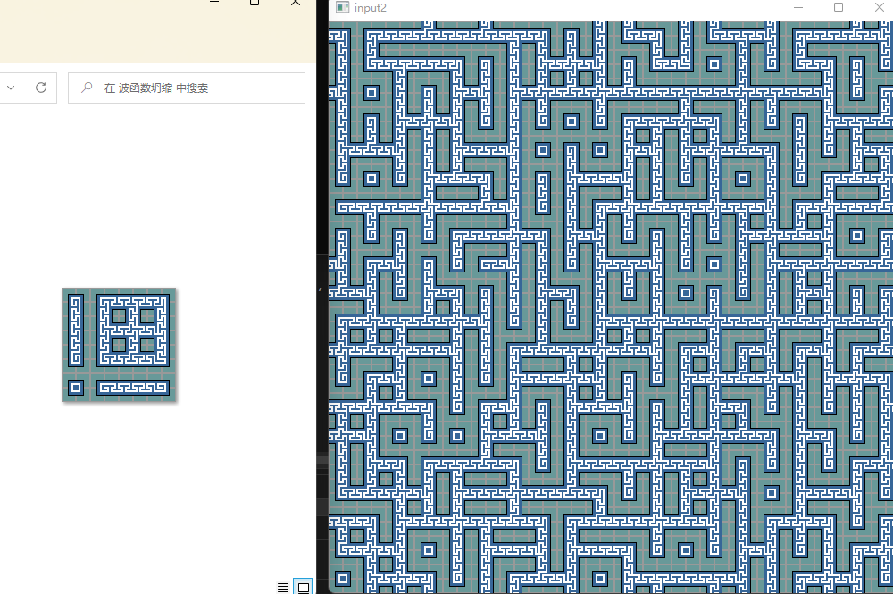Click the refresh icon in Explorer address bar
Viewport: 893px width, 594px height.
tap(40, 88)
